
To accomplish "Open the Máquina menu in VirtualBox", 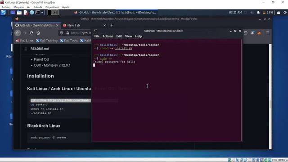I will [x=18, y=7].
